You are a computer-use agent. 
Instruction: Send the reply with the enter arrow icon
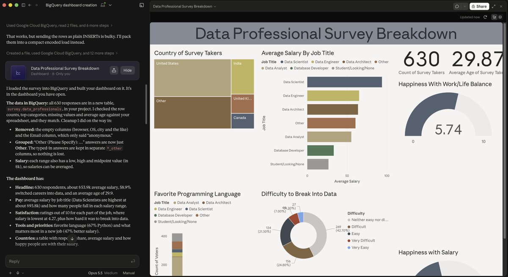[x=133, y=261]
